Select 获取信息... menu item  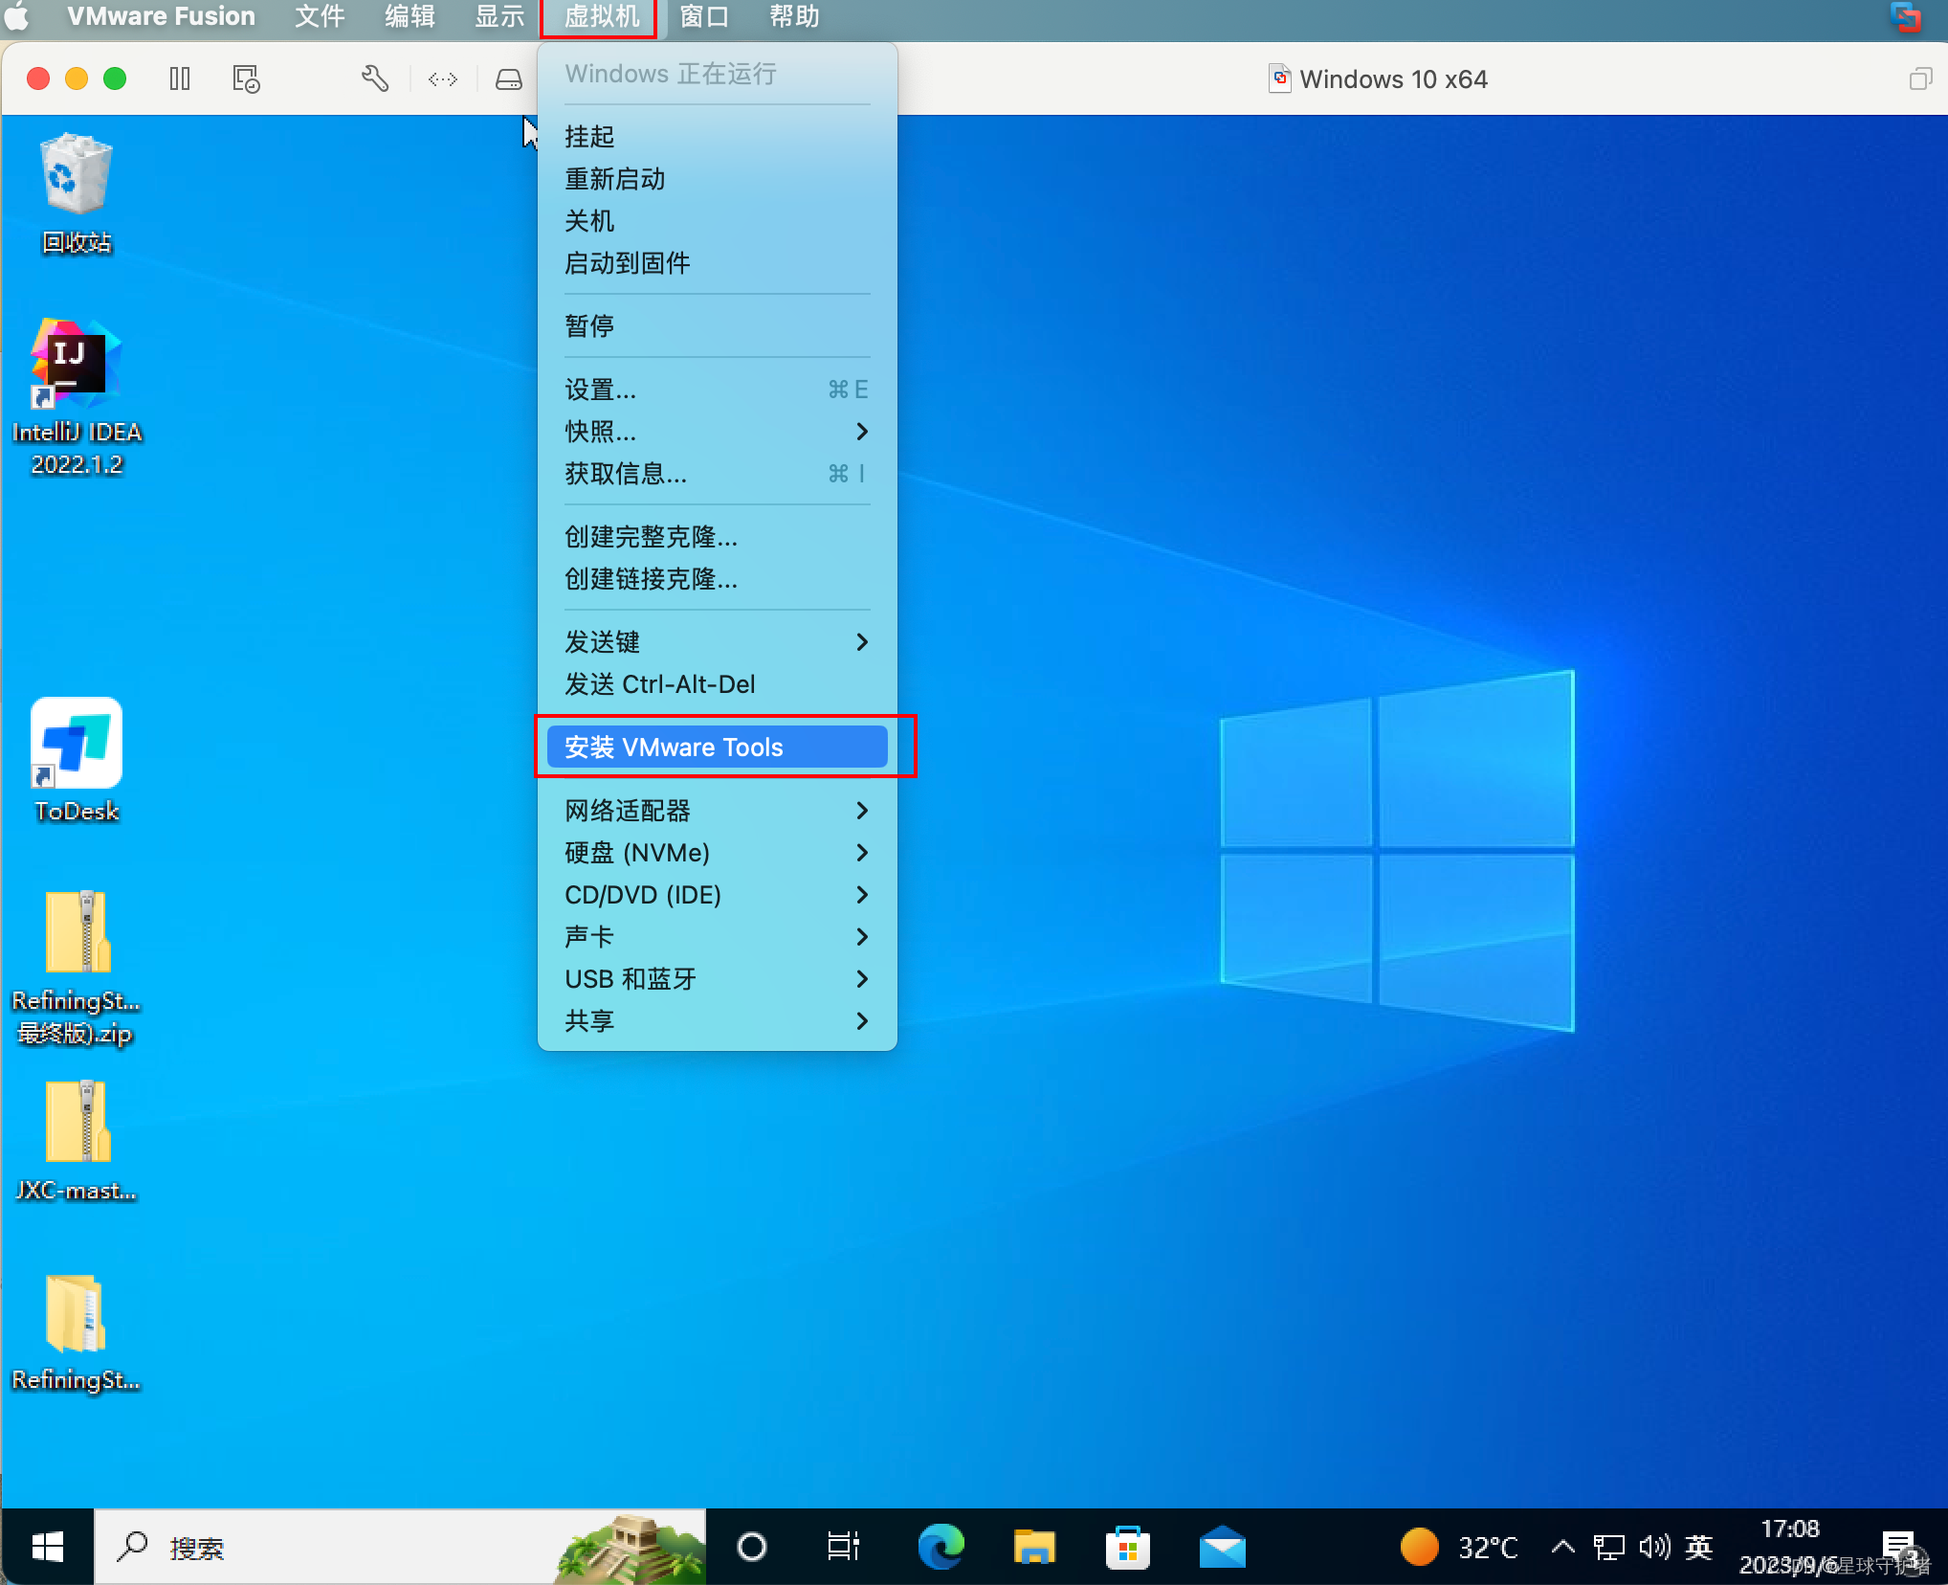tap(717, 474)
